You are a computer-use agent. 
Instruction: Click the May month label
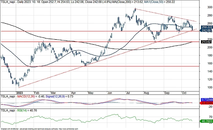91,93
